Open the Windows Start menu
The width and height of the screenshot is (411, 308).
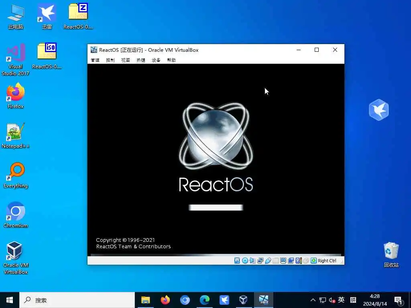click(10, 300)
